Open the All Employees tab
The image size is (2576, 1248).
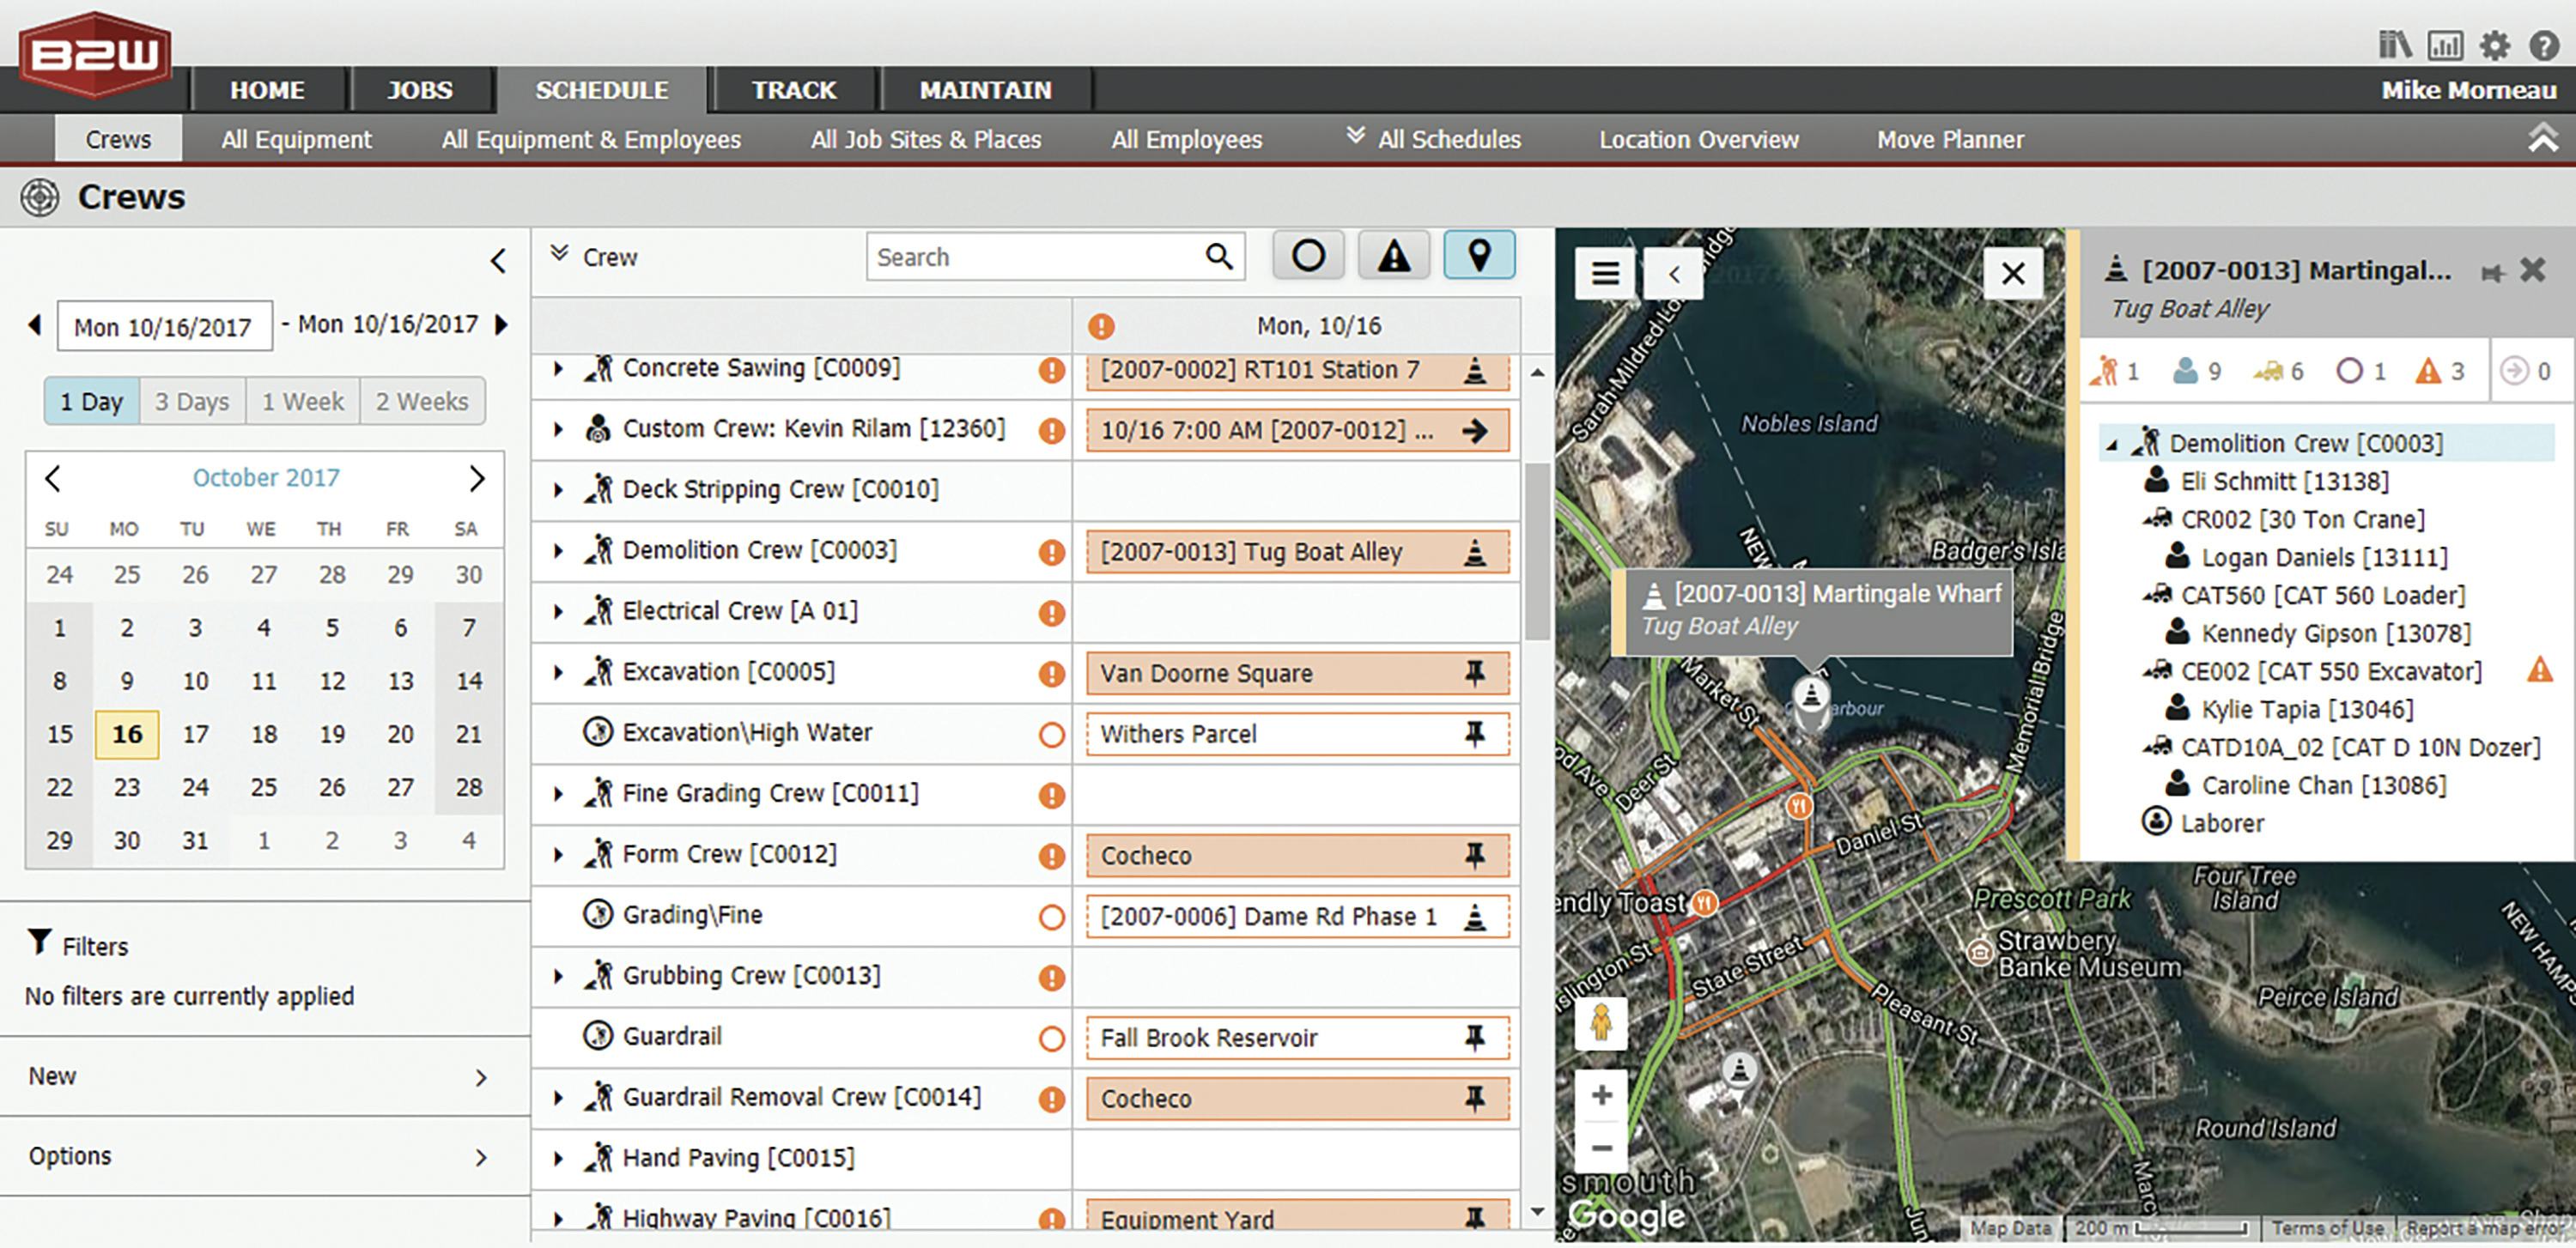pos(1185,139)
